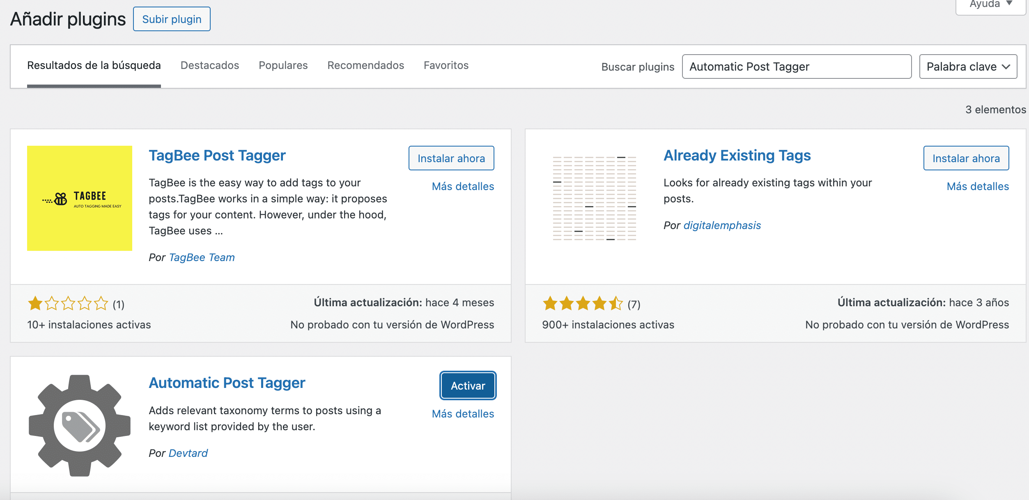
Task: Switch to the Populares tab
Action: point(283,65)
